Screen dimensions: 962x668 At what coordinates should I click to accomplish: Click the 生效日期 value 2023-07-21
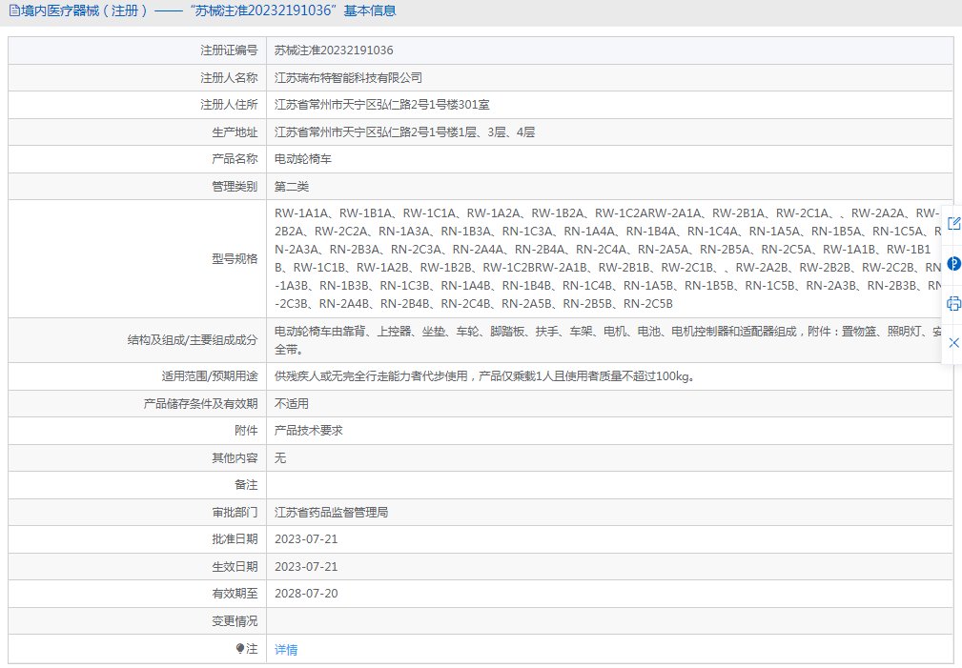point(306,567)
